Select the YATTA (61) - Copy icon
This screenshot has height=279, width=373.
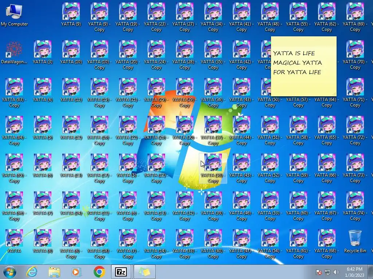(x=298, y=244)
